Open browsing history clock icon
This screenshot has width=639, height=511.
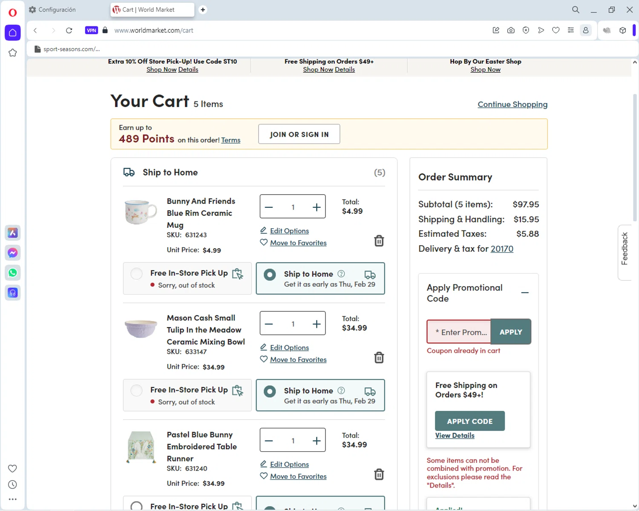coord(13,485)
